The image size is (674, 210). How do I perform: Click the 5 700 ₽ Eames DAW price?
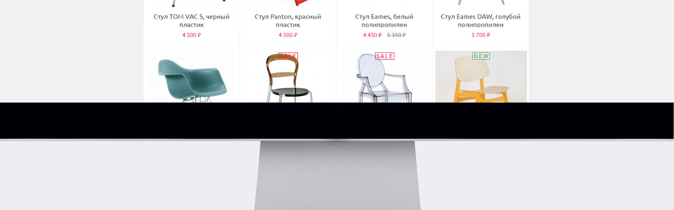point(481,35)
